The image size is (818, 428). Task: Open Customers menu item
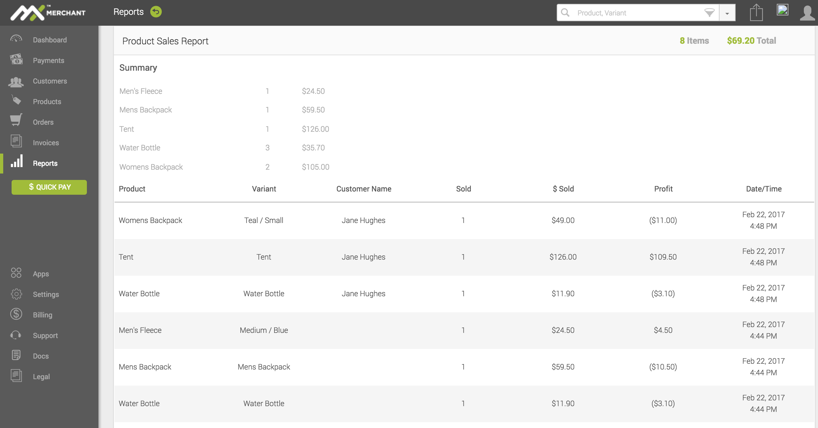point(50,81)
